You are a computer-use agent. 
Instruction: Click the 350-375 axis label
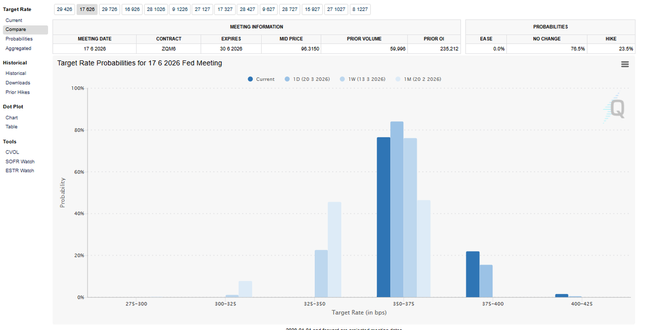[403, 304]
